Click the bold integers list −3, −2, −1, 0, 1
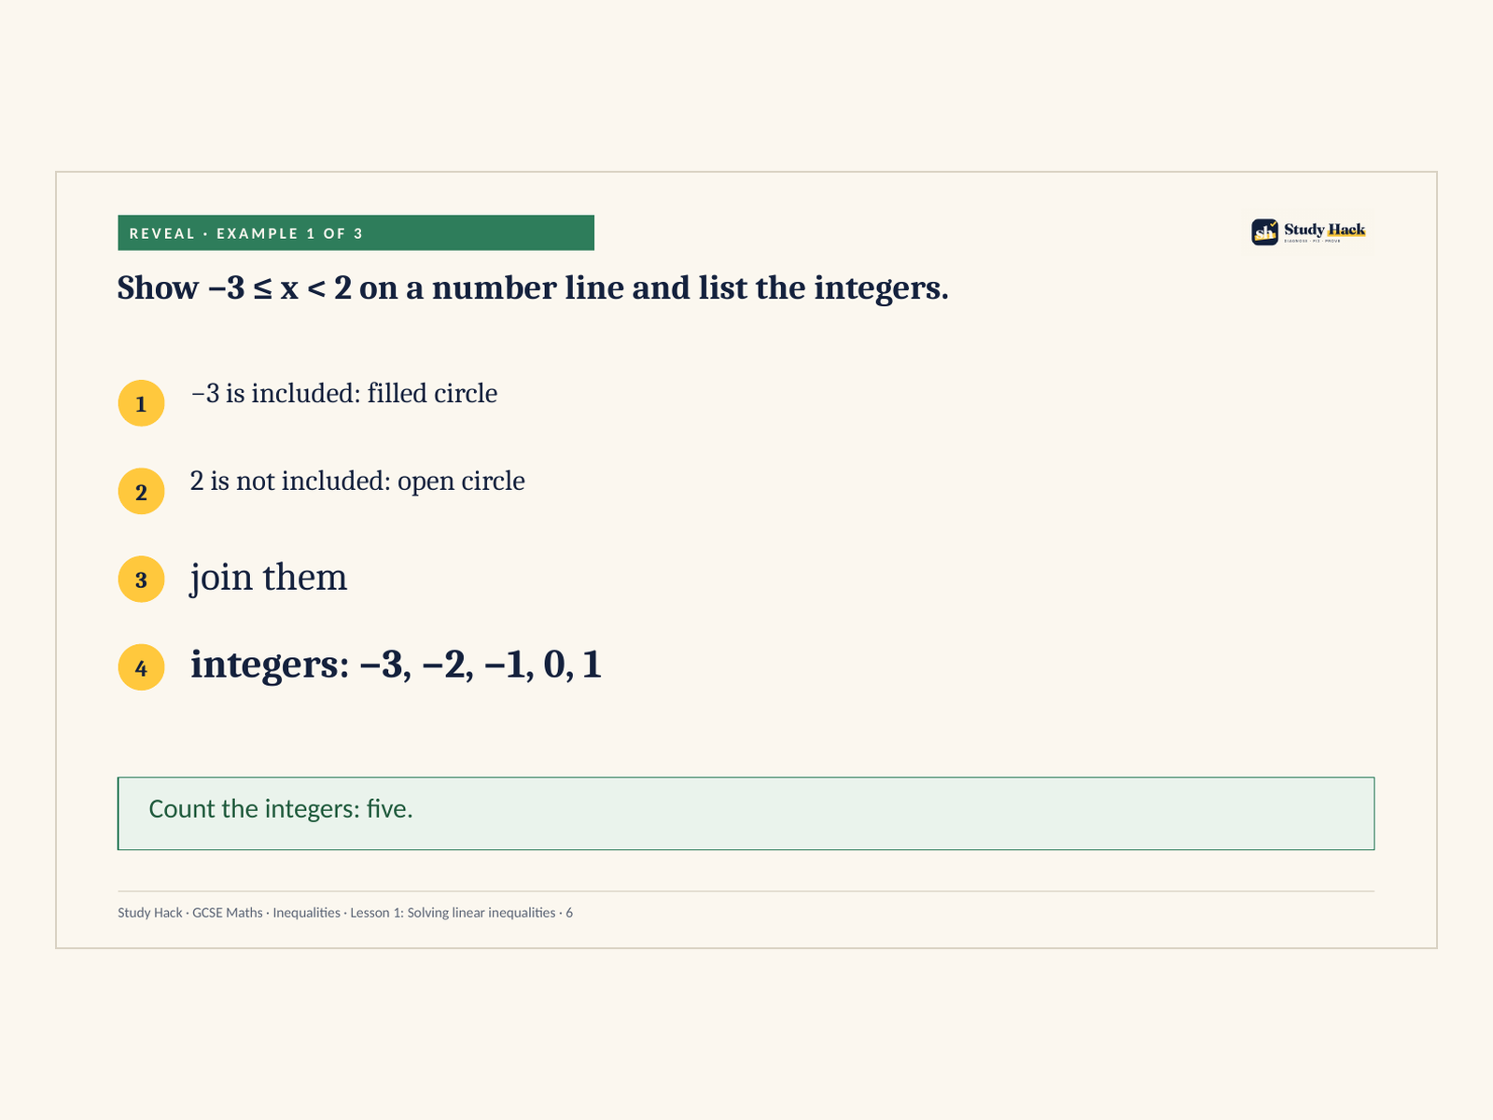 click(397, 665)
